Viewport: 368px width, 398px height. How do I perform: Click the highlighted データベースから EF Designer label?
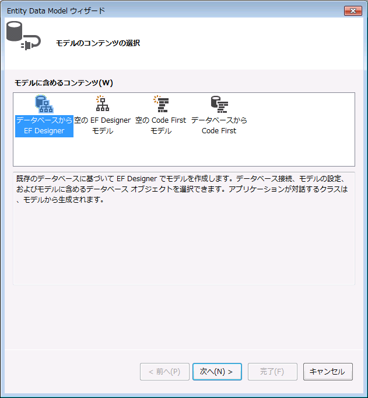(44, 126)
